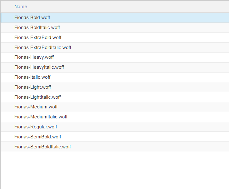Select the Fionas-Medium.woff file
The height and width of the screenshot is (189, 229).
click(115, 107)
